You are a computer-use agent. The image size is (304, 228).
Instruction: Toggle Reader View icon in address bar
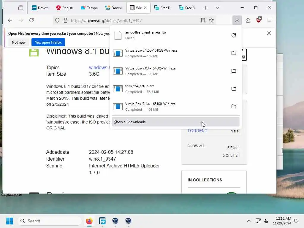tap(203, 20)
